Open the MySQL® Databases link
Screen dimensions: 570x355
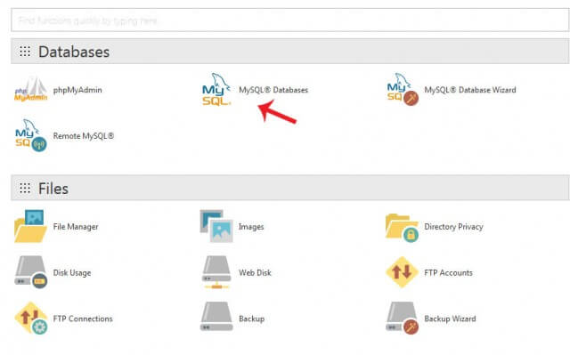pos(273,90)
